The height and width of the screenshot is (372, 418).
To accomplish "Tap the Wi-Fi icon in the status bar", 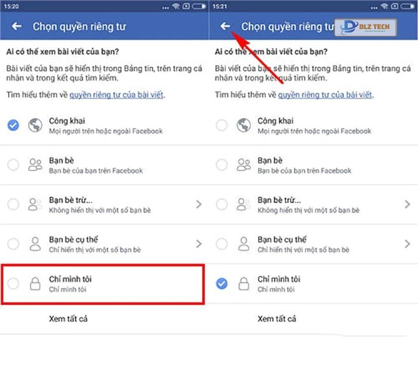I will pyautogui.click(x=175, y=6).
